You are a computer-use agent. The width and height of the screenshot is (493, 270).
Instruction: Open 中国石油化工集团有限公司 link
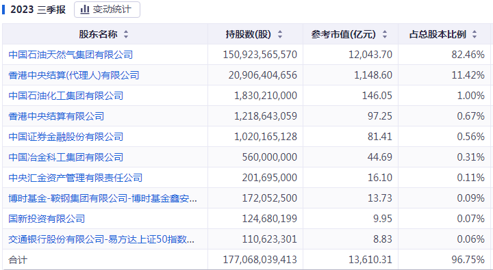[66, 96]
